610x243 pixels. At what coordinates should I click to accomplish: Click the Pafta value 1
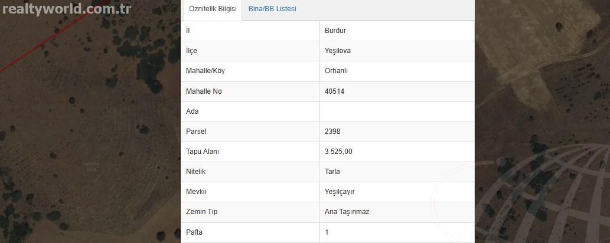click(x=327, y=232)
